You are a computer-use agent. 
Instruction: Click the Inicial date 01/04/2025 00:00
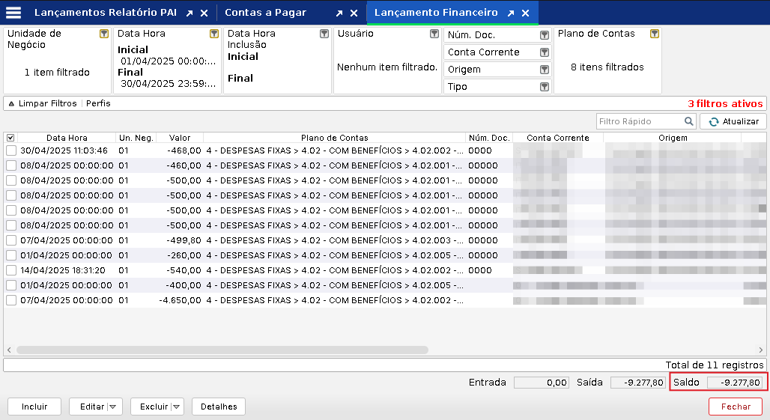(169, 61)
